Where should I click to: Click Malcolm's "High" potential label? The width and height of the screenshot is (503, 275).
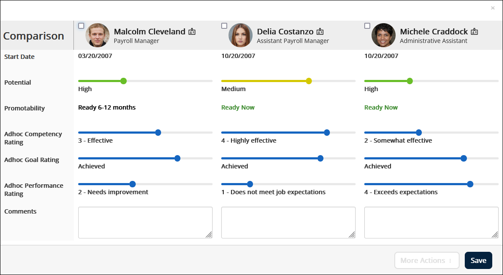point(85,89)
